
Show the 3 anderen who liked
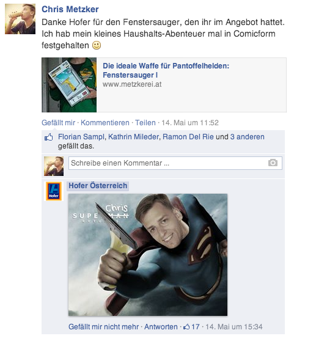pyautogui.click(x=248, y=137)
